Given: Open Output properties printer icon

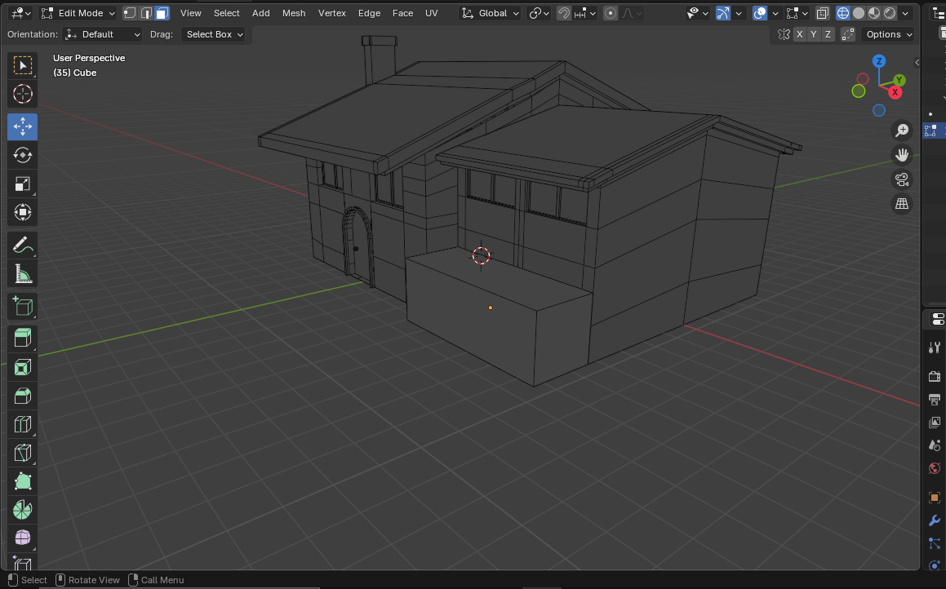Looking at the screenshot, I should coord(935,400).
